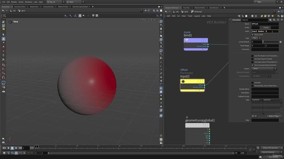
Task: Play the animation forward
Action: click(16, 148)
